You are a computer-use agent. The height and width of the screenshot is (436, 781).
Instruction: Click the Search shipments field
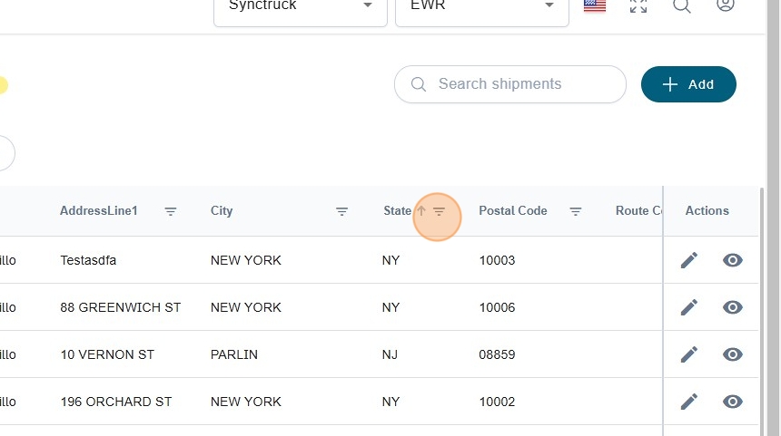click(x=518, y=84)
